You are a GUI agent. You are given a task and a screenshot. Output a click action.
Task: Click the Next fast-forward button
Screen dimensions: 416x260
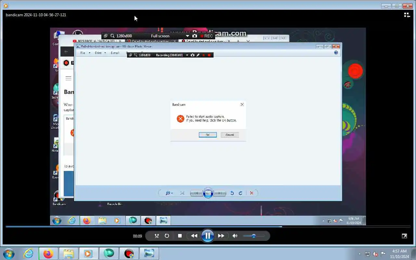tap(221, 236)
